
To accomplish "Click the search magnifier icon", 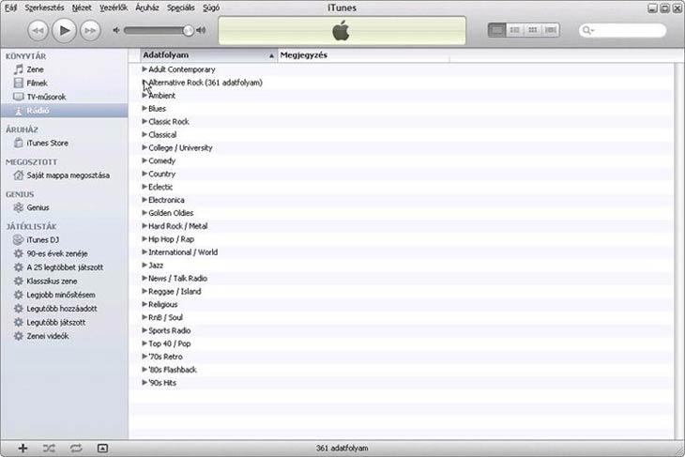I will point(587,30).
